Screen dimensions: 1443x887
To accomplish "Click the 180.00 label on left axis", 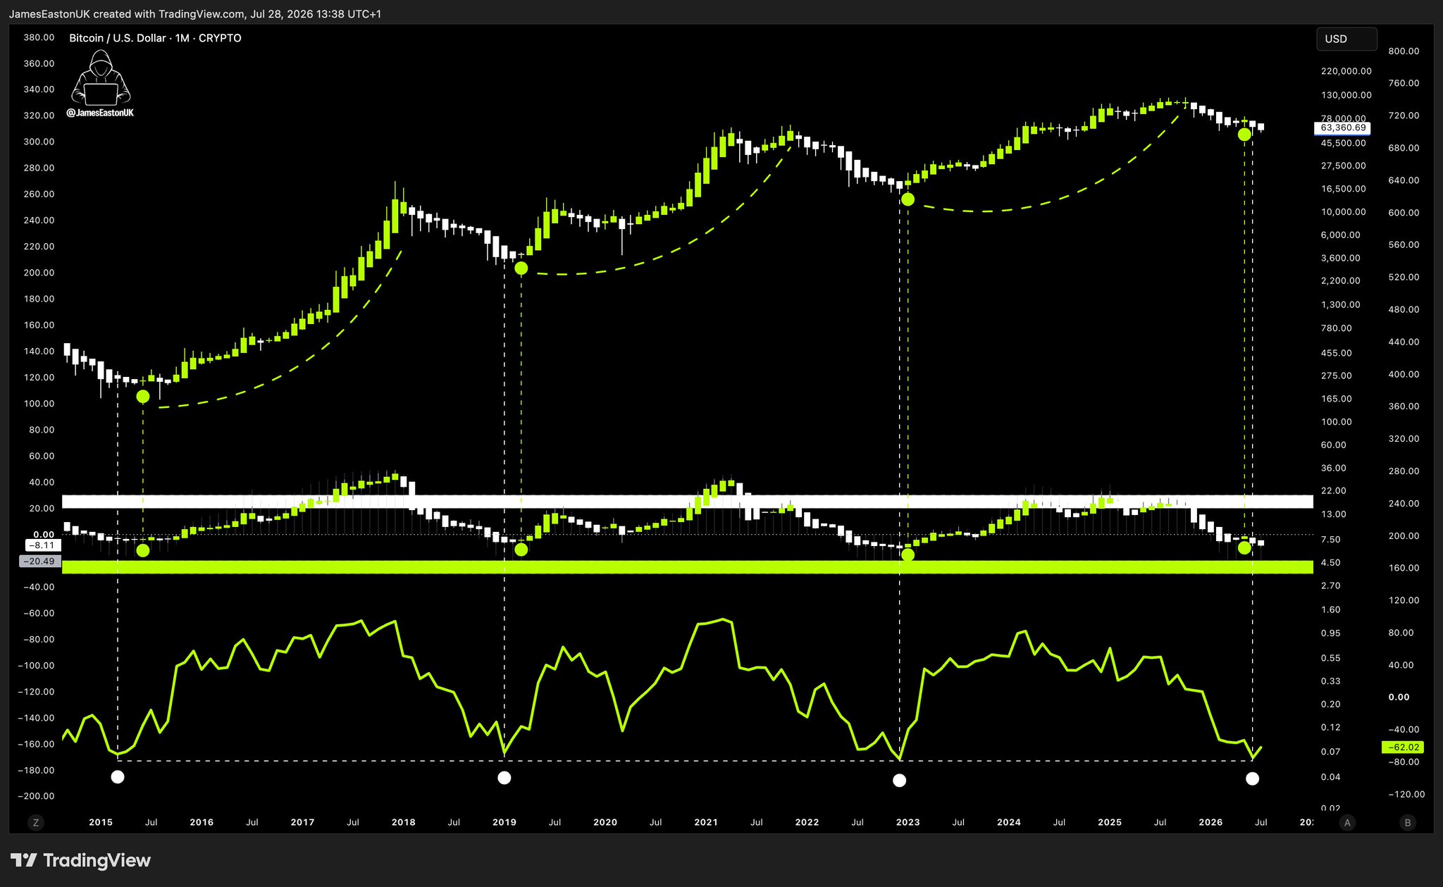I will tap(39, 299).
